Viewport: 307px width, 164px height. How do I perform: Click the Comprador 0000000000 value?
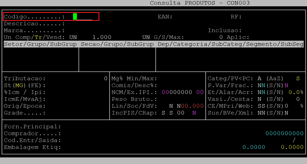click(x=284, y=134)
